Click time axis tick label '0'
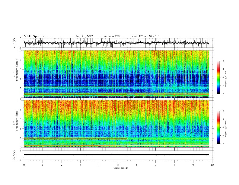This screenshot has height=185, width=239. tap(24, 165)
